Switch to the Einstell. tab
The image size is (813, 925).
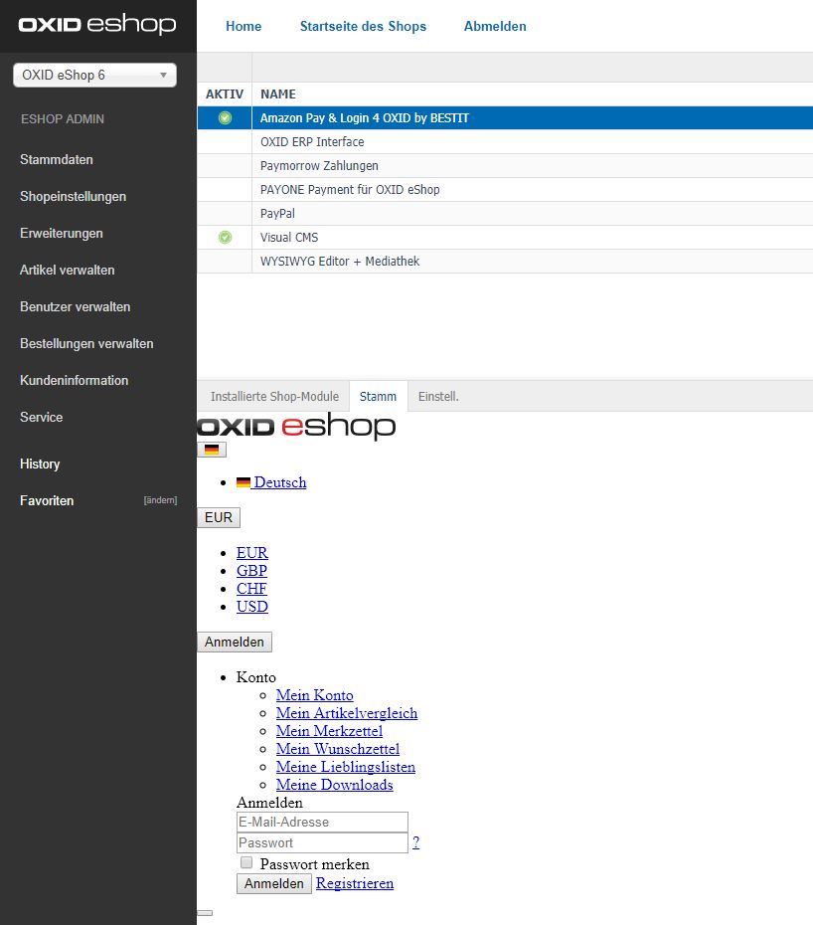[x=438, y=397]
